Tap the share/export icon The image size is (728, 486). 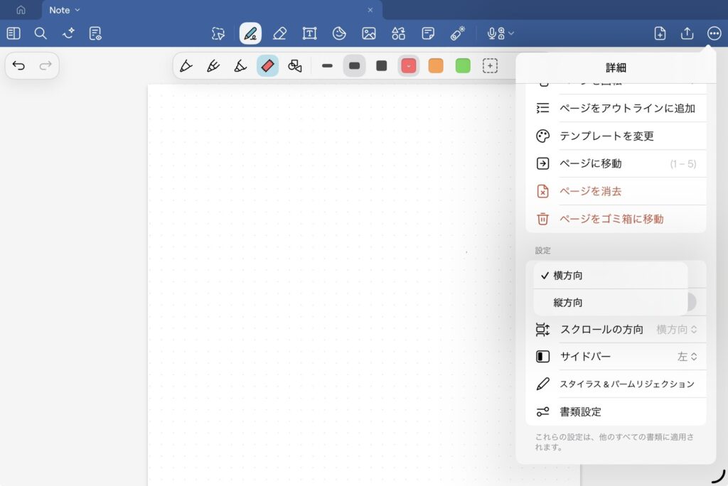click(x=687, y=33)
